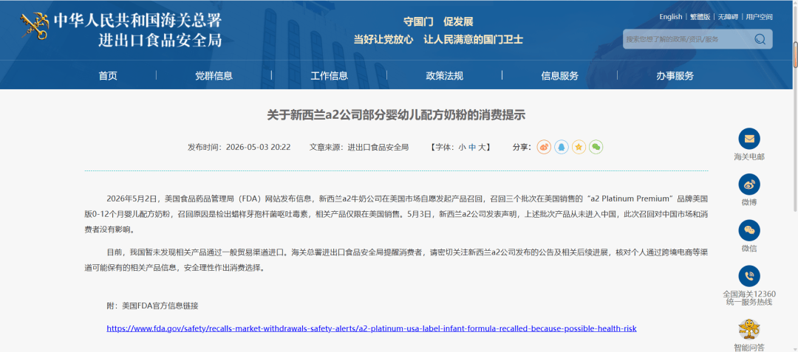Open the 微信 sidebar icon
The height and width of the screenshot is (352, 798).
(x=749, y=230)
